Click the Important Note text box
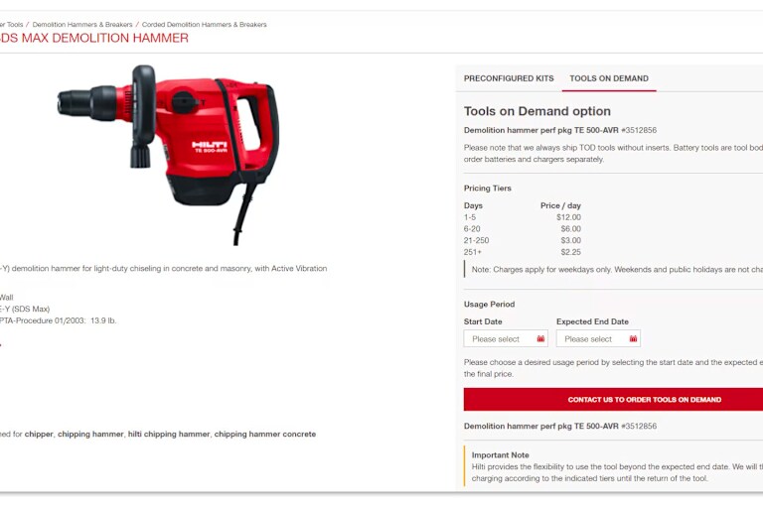The width and height of the screenshot is (763, 508). [x=613, y=466]
